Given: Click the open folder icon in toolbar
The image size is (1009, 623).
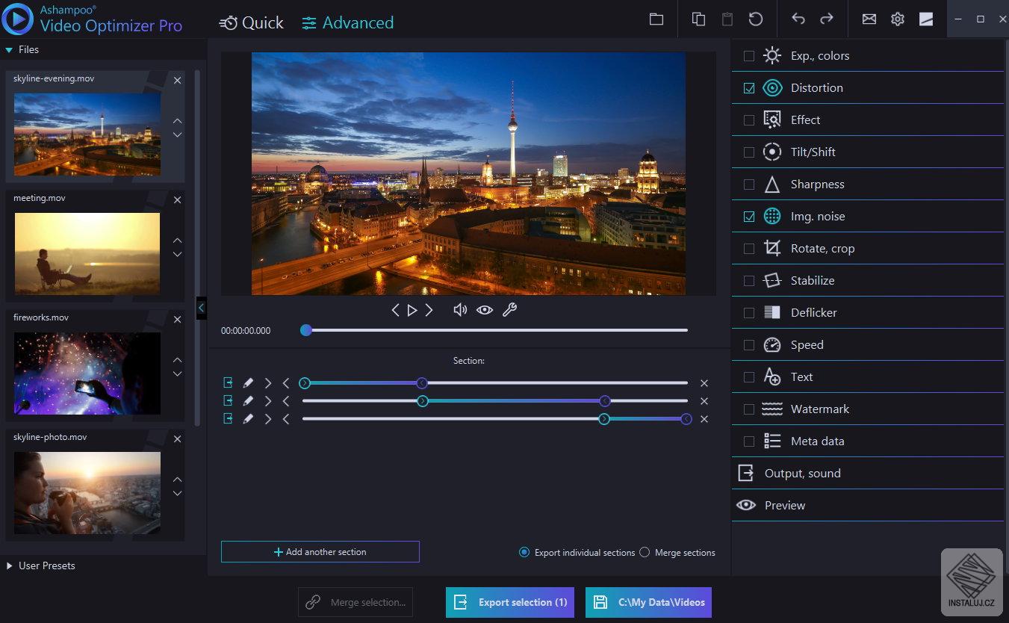Looking at the screenshot, I should point(656,19).
